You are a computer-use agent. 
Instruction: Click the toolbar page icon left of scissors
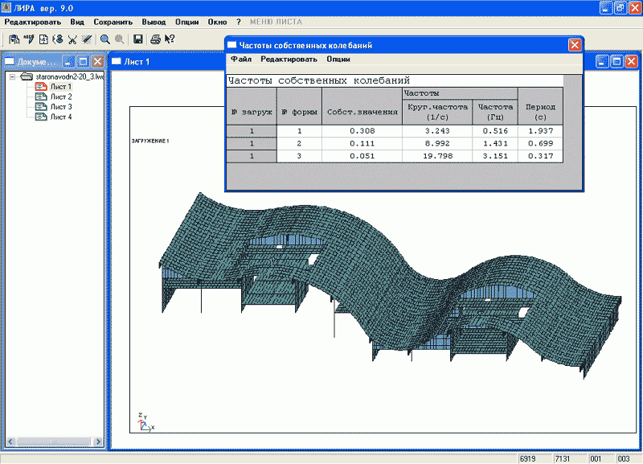point(43,39)
